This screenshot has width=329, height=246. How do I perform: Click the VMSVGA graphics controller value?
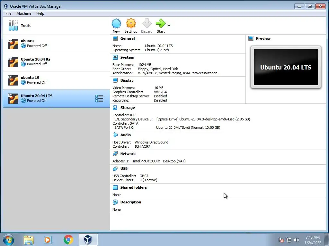point(161,92)
